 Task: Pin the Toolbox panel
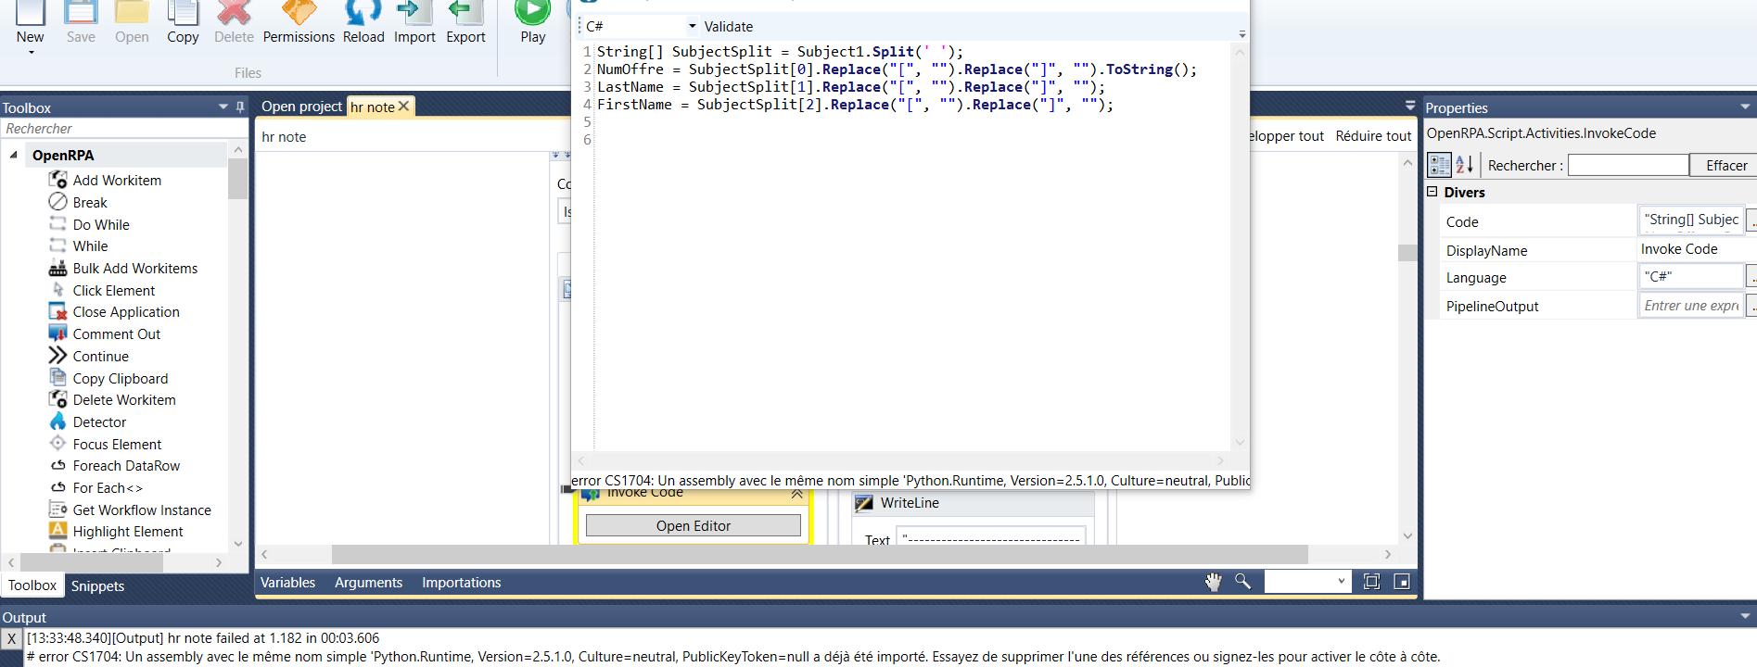[x=240, y=107]
